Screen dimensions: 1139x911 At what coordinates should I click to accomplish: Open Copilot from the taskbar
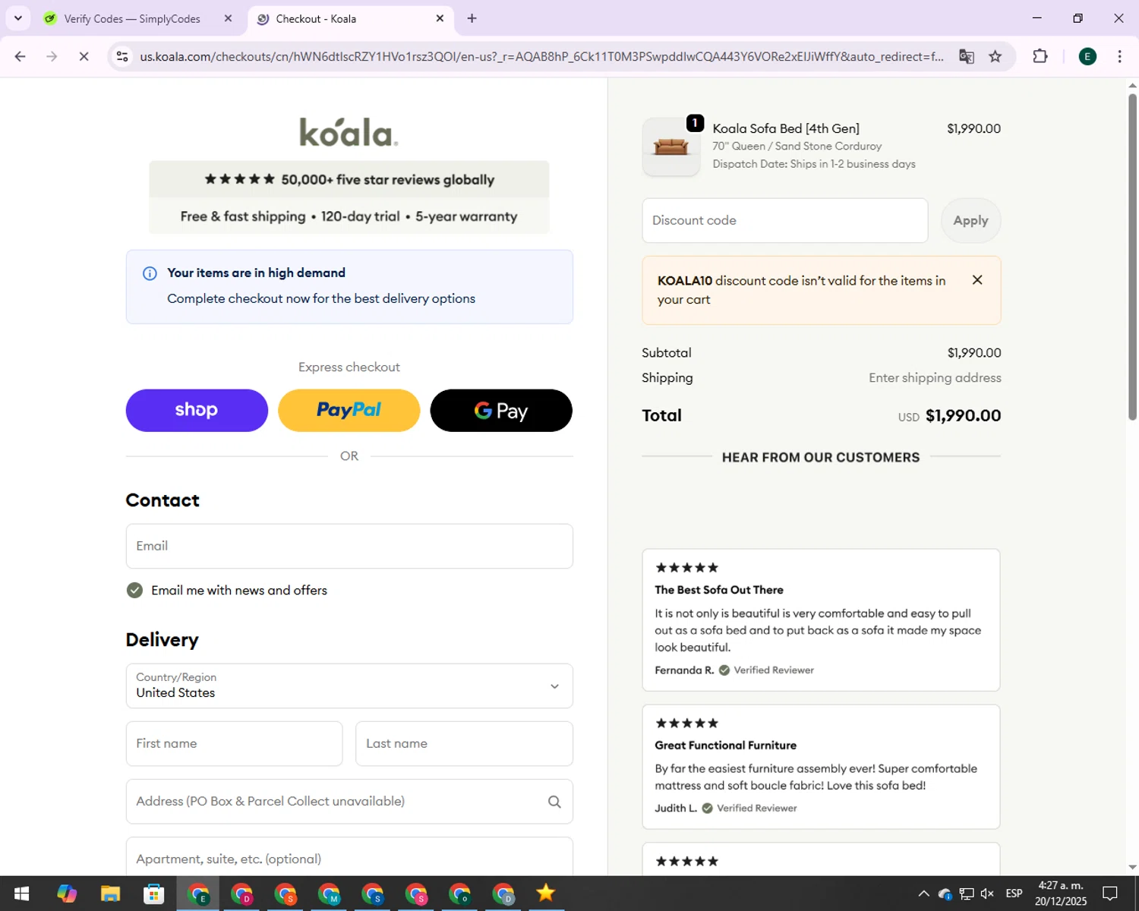click(x=67, y=894)
